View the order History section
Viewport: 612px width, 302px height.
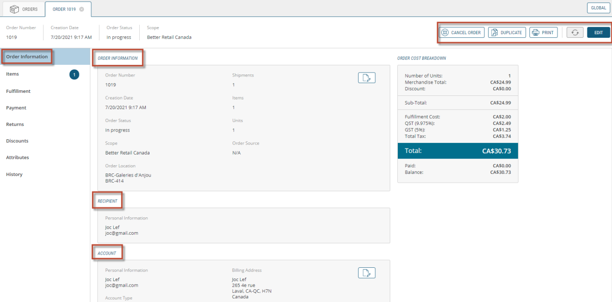14,174
